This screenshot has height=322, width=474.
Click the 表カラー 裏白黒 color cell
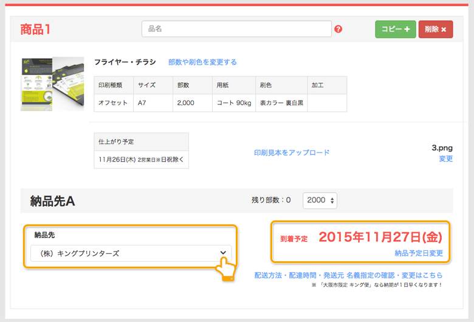[x=281, y=103]
